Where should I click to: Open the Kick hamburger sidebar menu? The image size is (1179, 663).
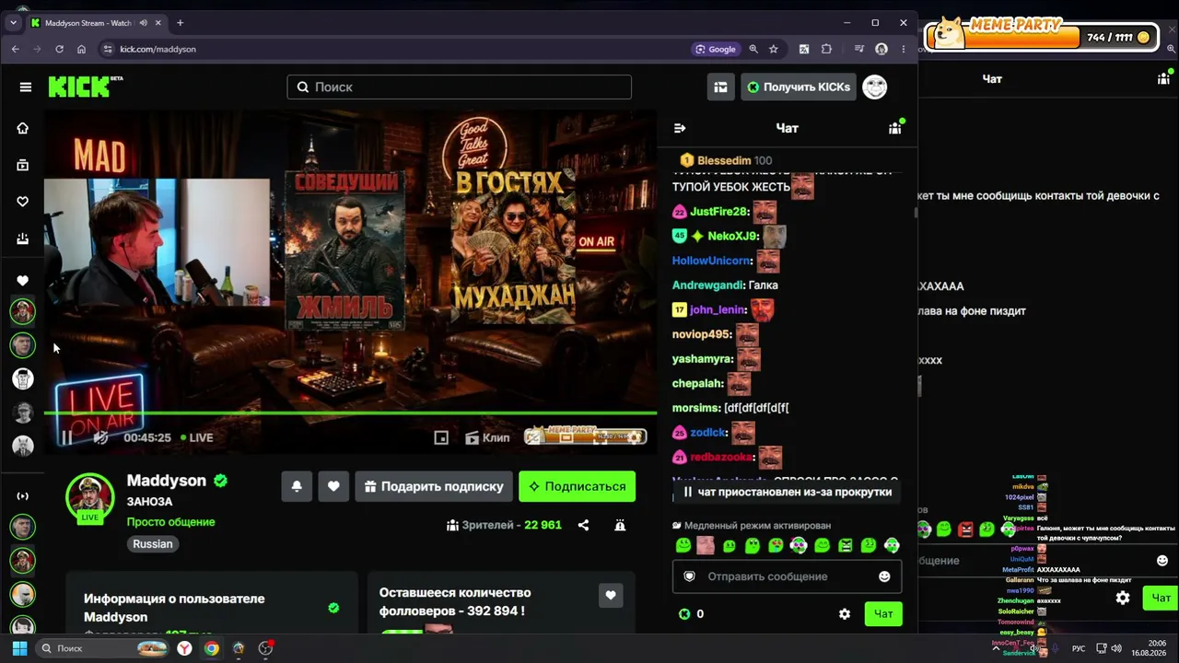[x=25, y=87]
